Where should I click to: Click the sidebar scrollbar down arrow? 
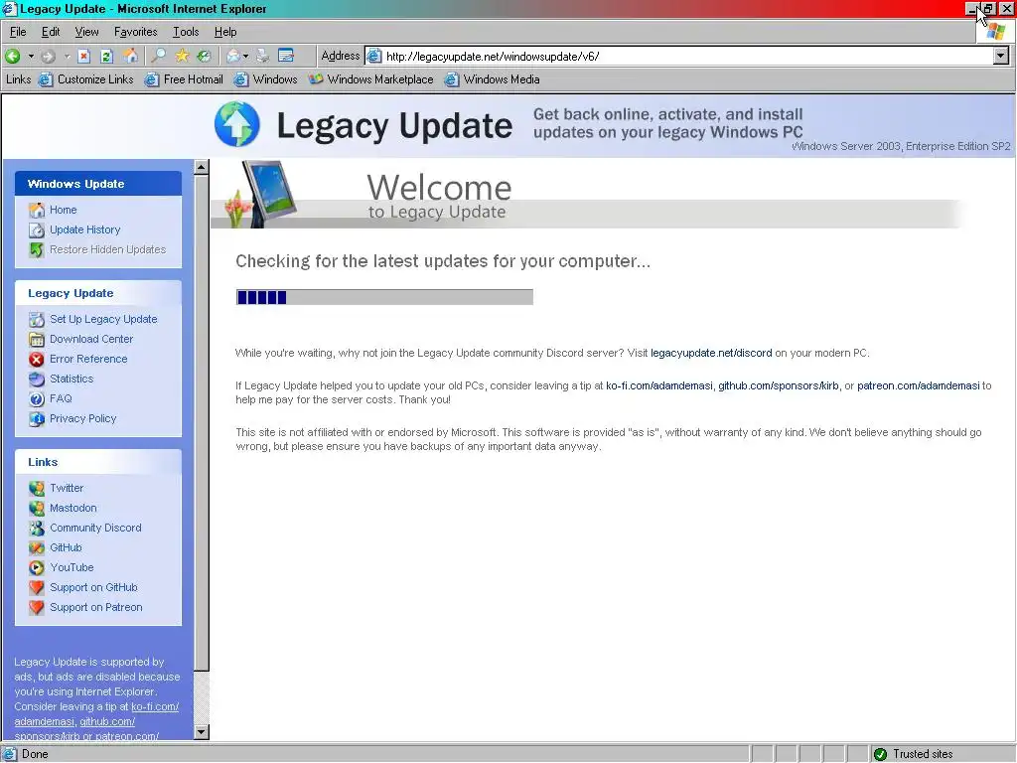tap(202, 732)
